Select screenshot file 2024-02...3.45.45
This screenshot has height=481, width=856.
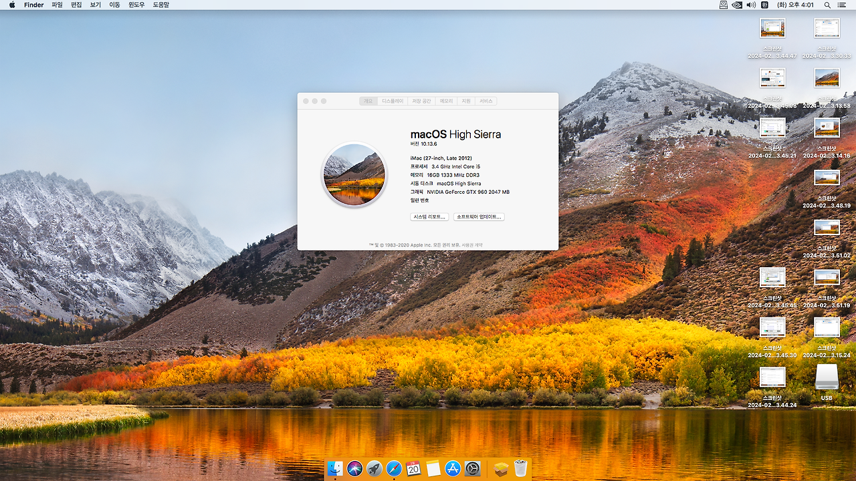click(x=772, y=288)
